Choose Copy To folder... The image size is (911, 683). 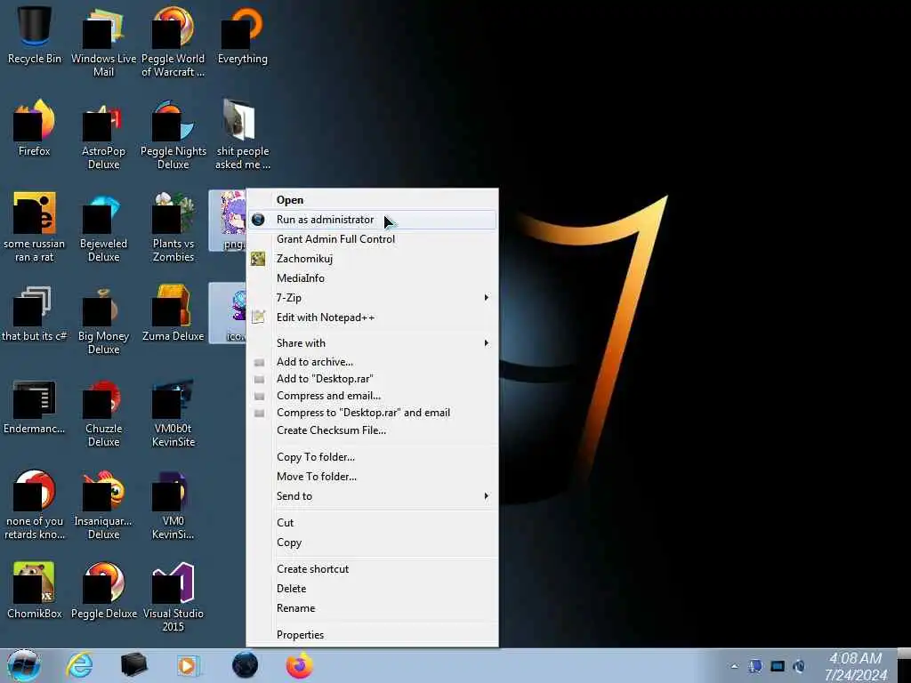pos(372,457)
